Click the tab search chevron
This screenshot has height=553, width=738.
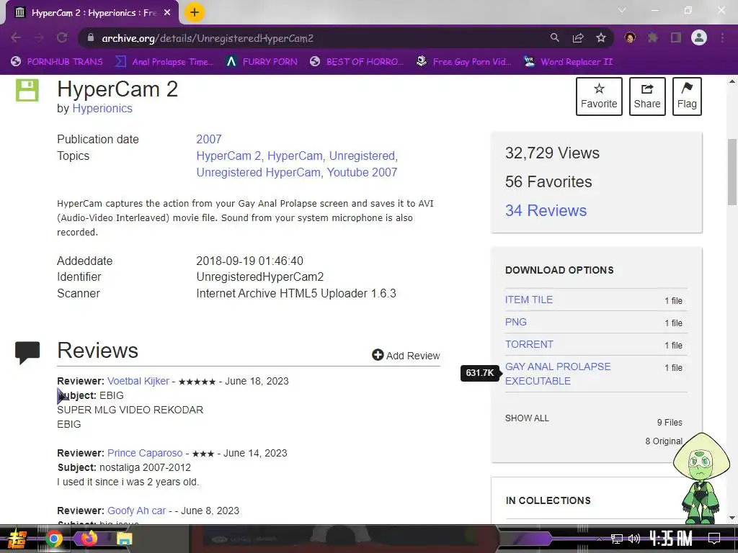pos(622,10)
